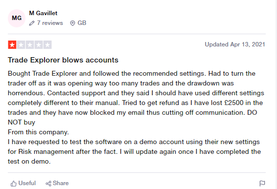Click the thumbs-up icon to mark useful
The width and height of the screenshot is (277, 189).
(x=14, y=184)
